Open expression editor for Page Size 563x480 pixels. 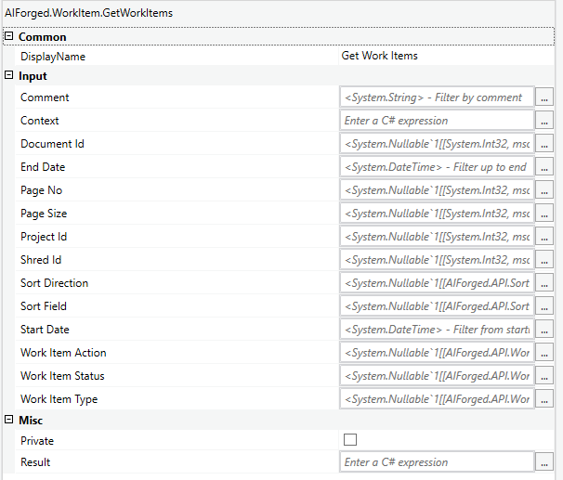pos(544,214)
